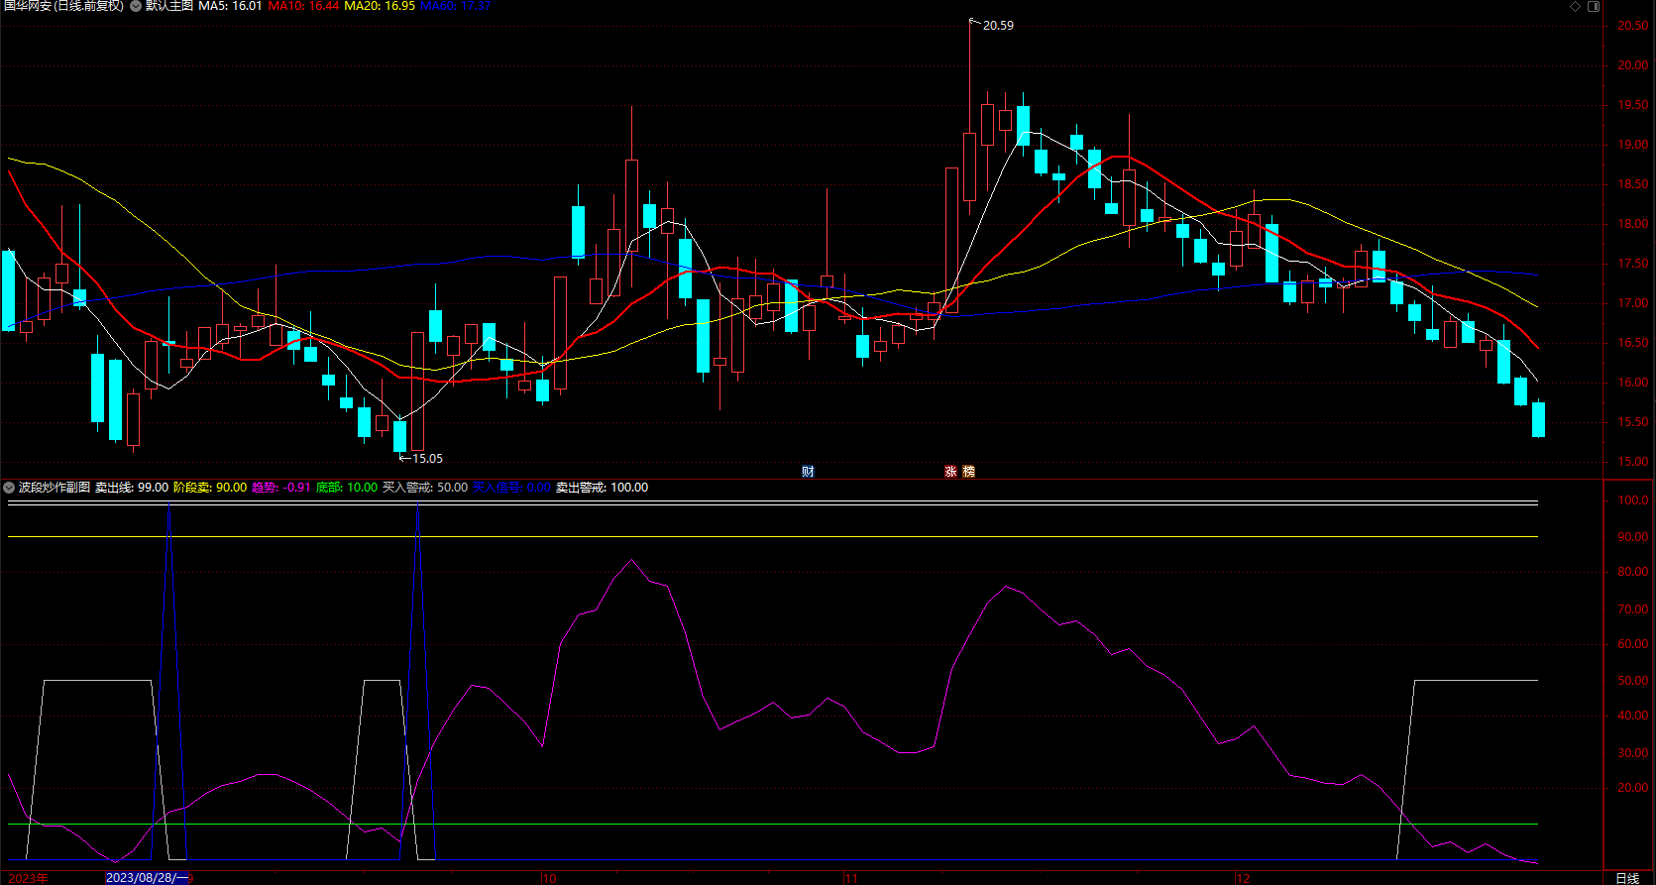Click the 趋势: -0.91 value
This screenshot has height=885, width=1656.
(x=281, y=488)
